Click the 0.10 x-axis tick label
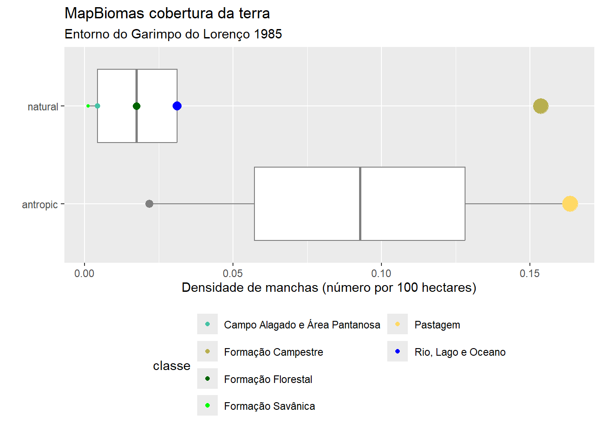Viewport: 601px width, 429px height. point(381,273)
